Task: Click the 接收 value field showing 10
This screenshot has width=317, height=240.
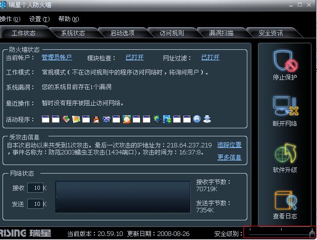Action: 35,188
